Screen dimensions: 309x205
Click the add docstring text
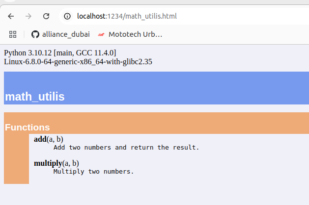tap(126, 147)
